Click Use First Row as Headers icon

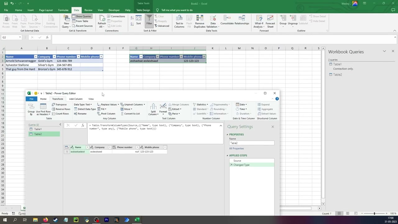43,109
